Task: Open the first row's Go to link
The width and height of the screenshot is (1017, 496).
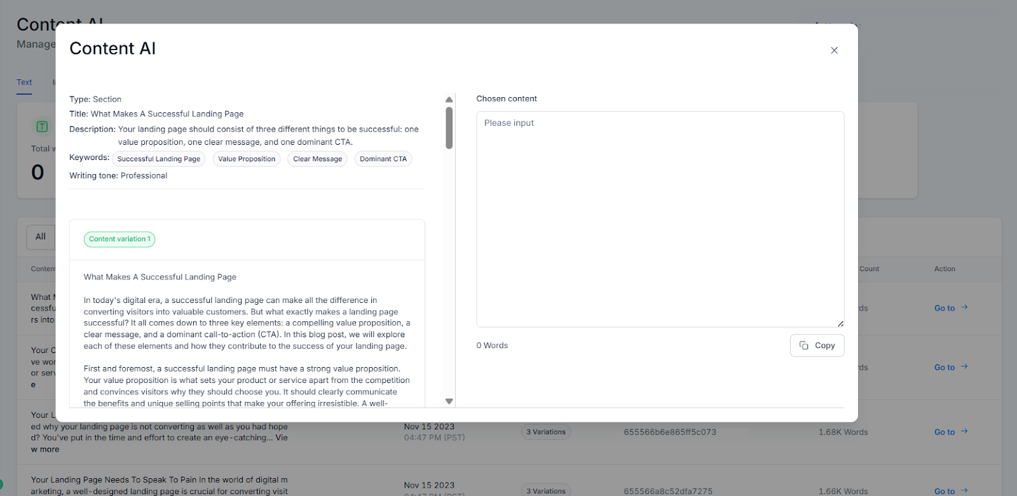Action: 951,308
